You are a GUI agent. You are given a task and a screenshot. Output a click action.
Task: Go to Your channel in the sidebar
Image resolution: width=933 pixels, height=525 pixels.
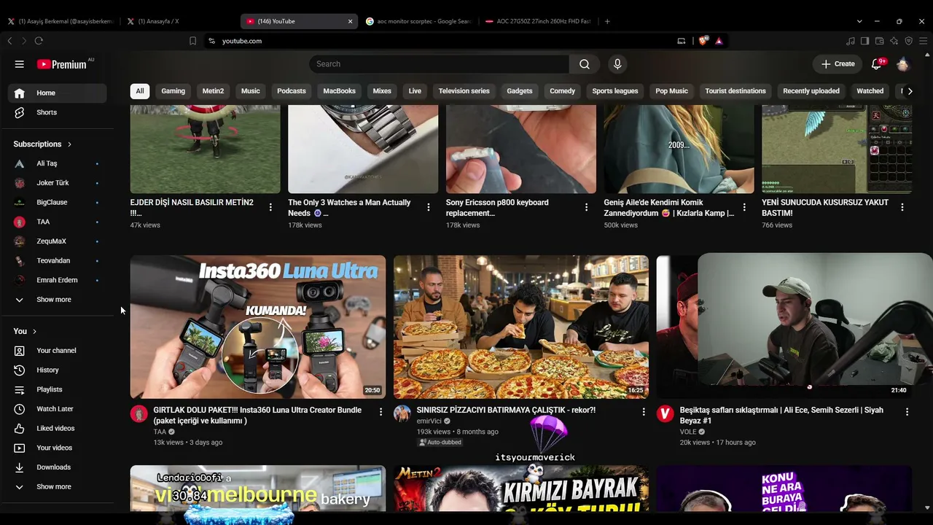pos(58,351)
